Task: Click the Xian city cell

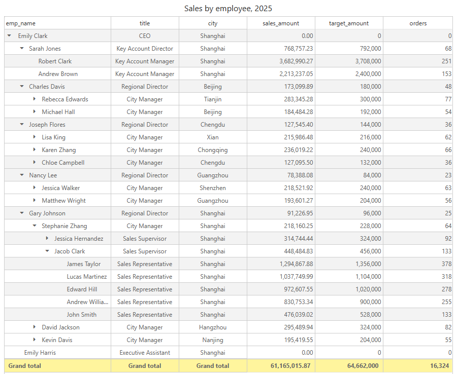Action: click(x=213, y=137)
